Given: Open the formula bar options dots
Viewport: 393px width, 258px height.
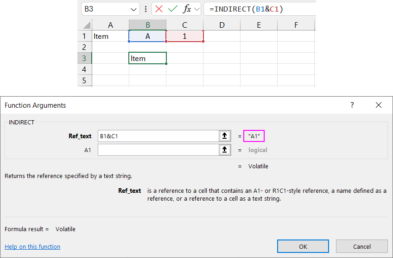Looking at the screenshot, I should 146,9.
